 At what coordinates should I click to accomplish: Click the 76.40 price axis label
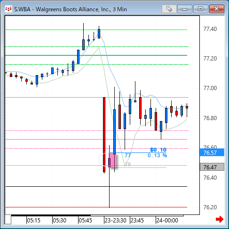tap(210, 178)
